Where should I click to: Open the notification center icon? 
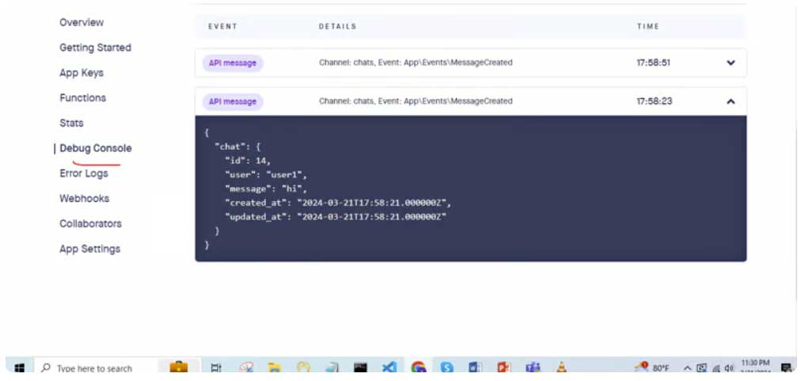785,368
